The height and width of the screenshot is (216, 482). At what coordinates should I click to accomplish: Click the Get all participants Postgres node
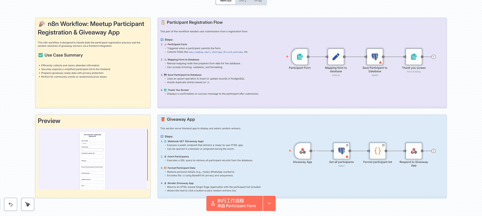[341, 151]
